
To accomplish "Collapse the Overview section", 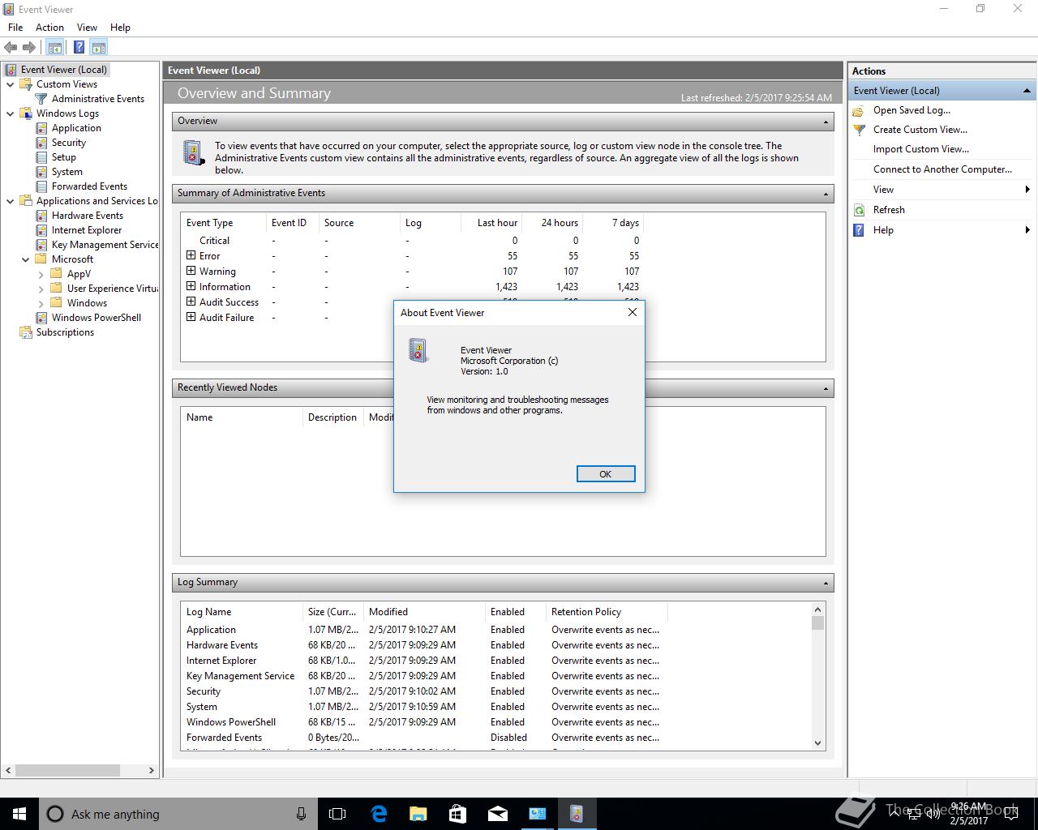I will (x=826, y=122).
